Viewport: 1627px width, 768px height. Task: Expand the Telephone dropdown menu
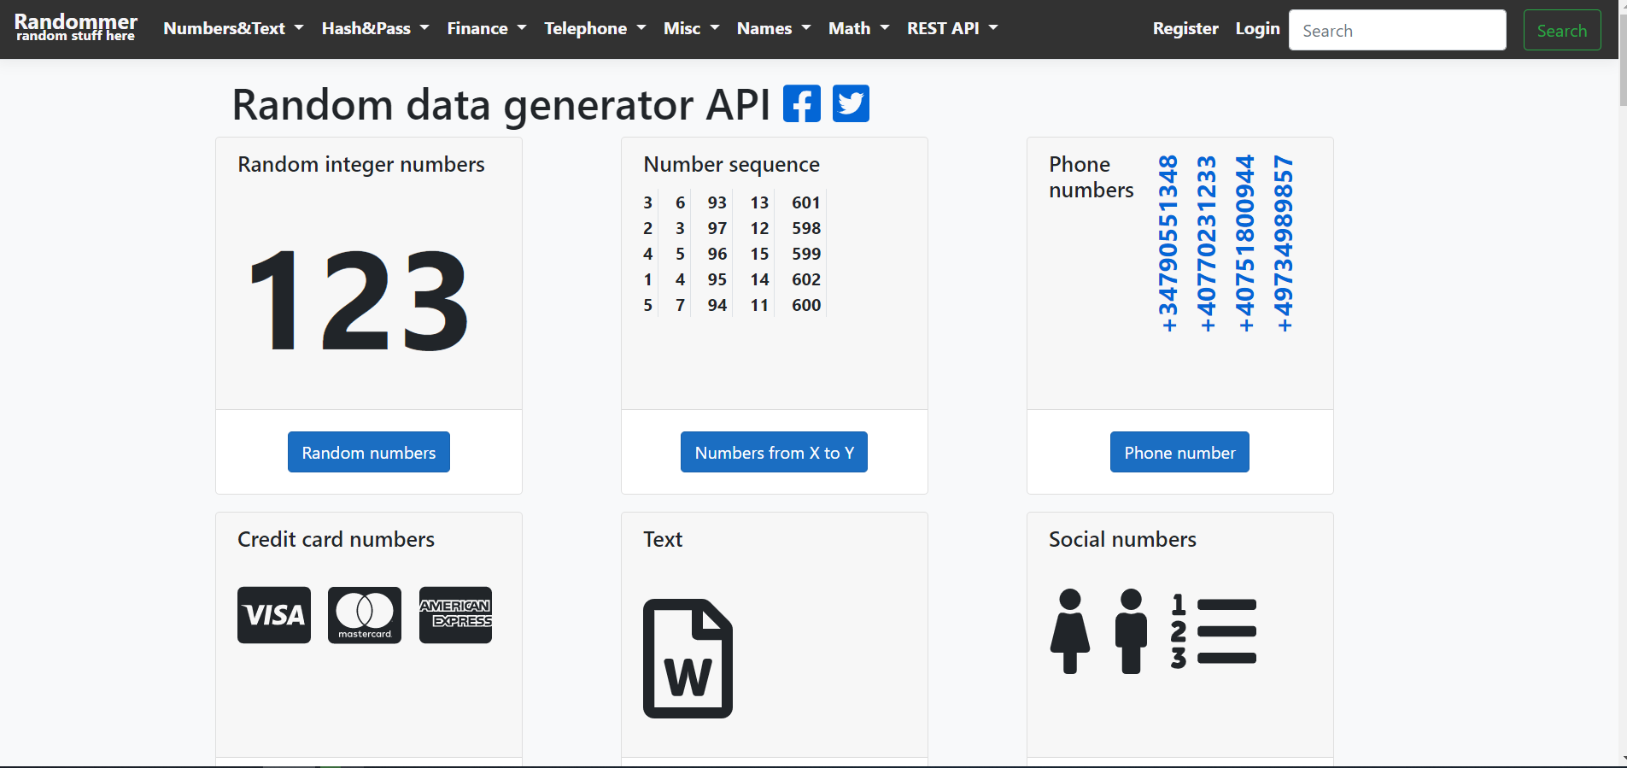[x=594, y=28]
